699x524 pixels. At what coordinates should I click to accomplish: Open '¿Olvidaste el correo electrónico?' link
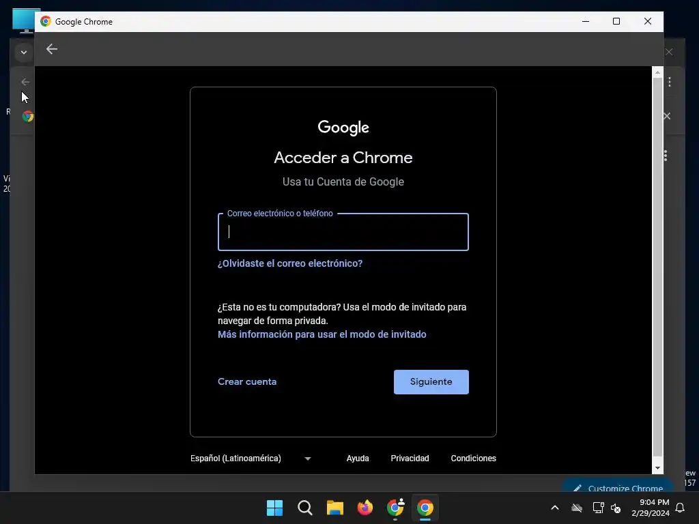tap(289, 263)
